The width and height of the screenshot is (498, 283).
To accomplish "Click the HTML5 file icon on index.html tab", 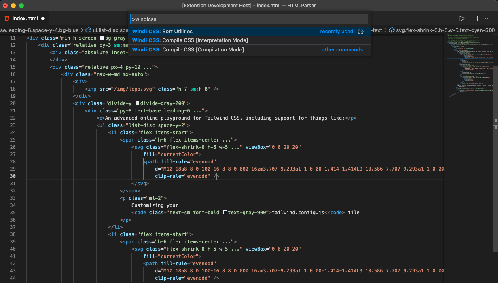I will point(7,19).
